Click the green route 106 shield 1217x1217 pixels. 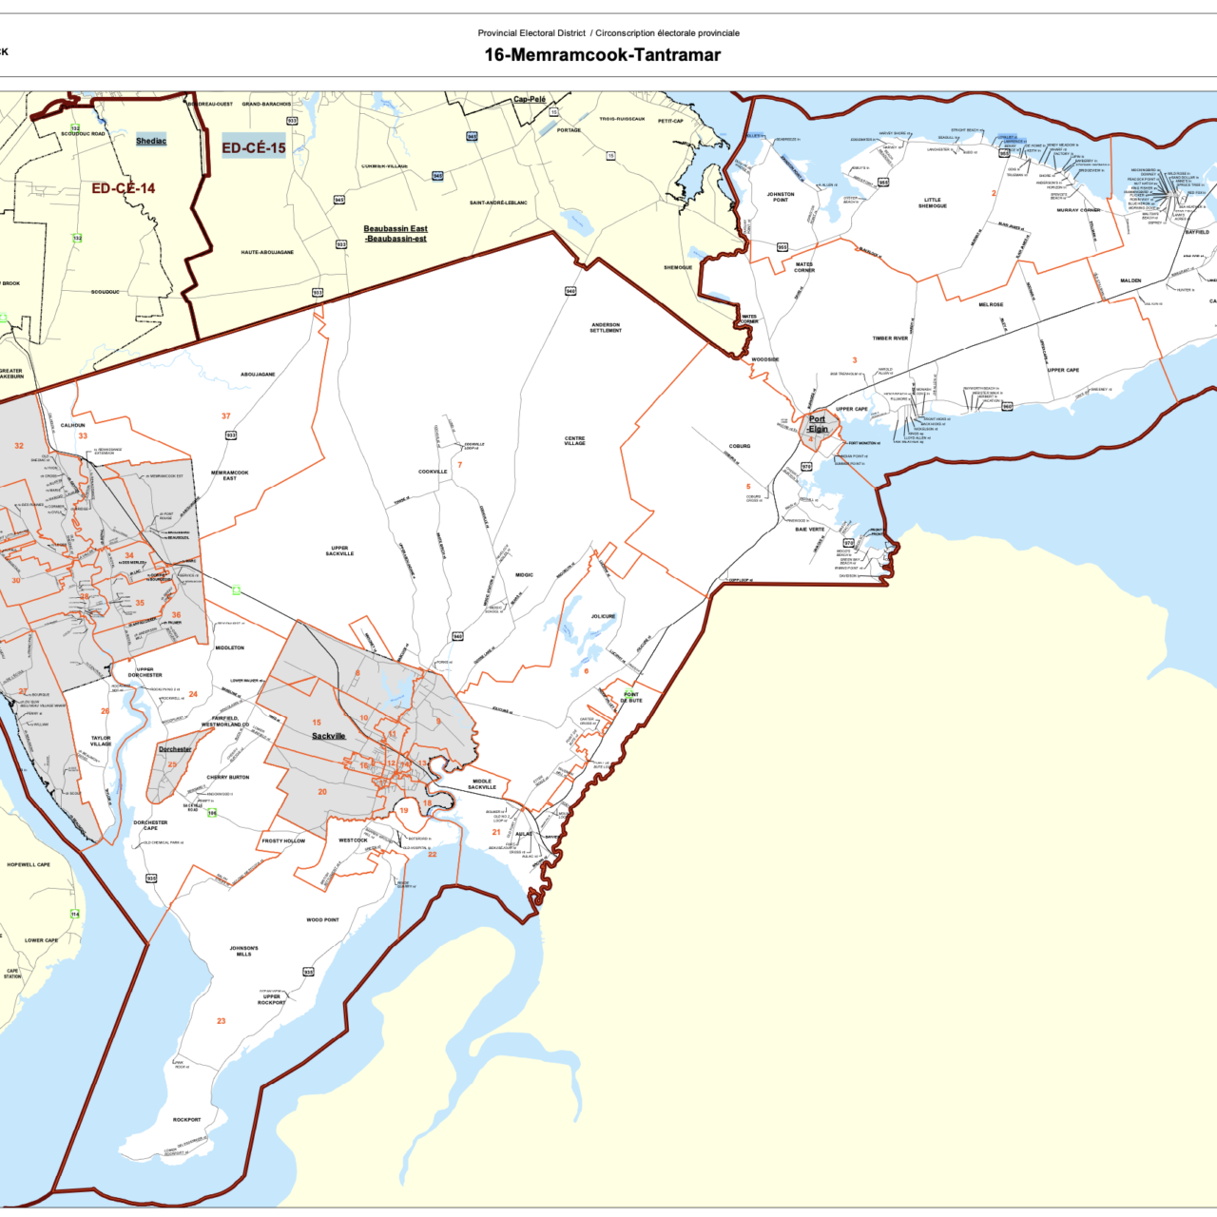[212, 813]
